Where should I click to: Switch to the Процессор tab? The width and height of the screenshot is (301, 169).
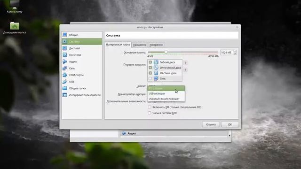coord(140,45)
